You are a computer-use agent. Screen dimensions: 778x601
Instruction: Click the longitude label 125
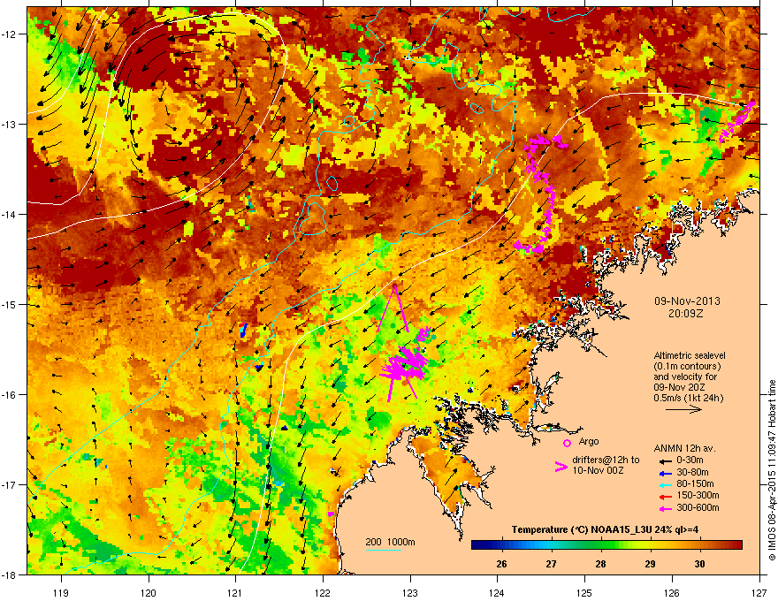pyautogui.click(x=584, y=592)
